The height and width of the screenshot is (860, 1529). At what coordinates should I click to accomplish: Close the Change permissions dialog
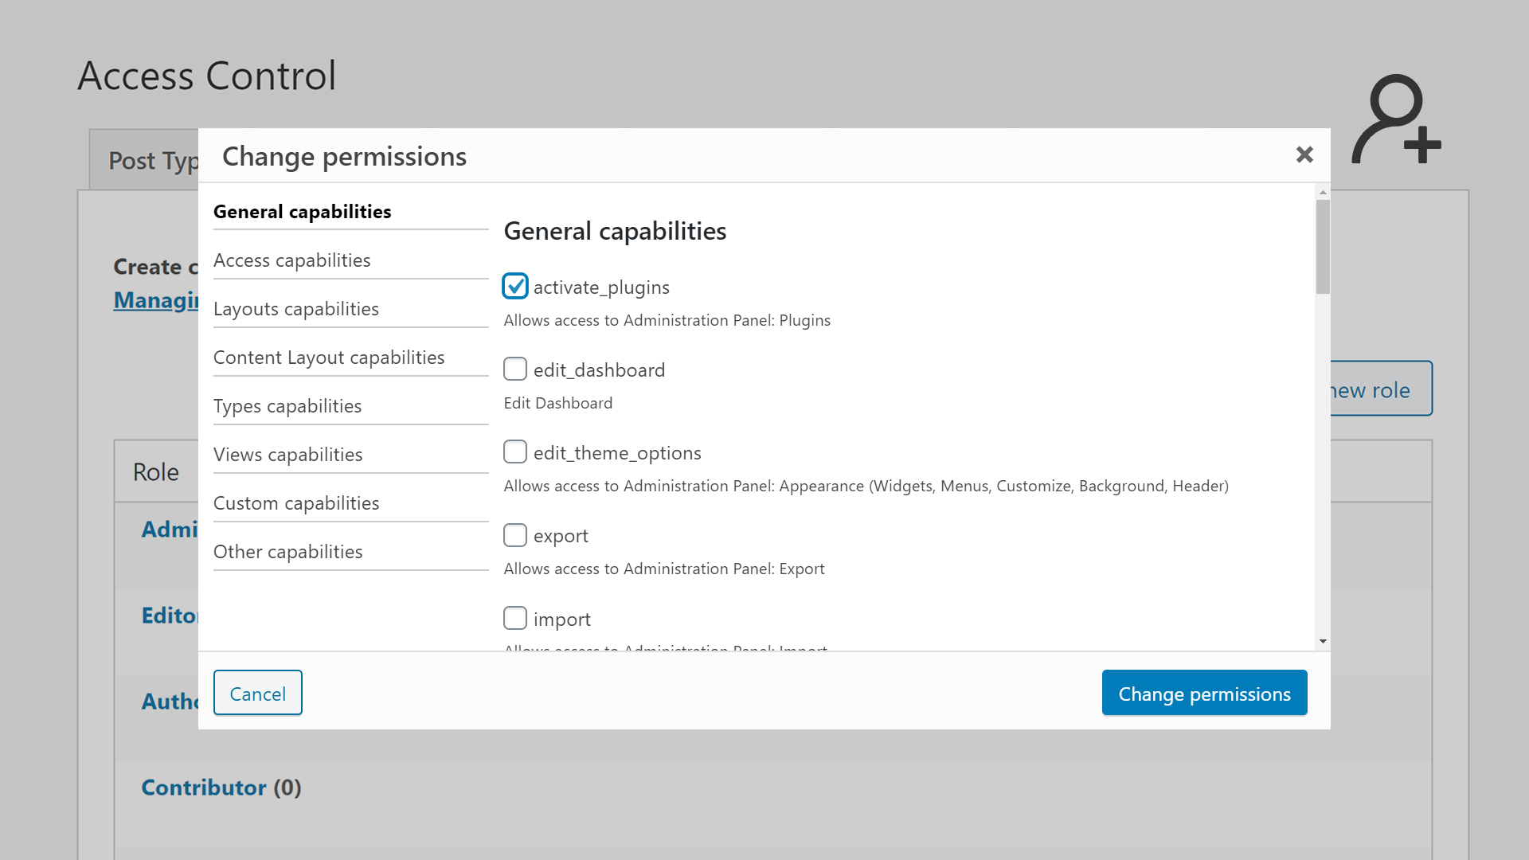pyautogui.click(x=1304, y=154)
